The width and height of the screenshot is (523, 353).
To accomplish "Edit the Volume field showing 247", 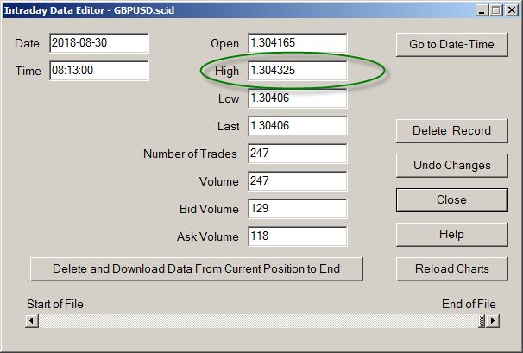I will 298,181.
